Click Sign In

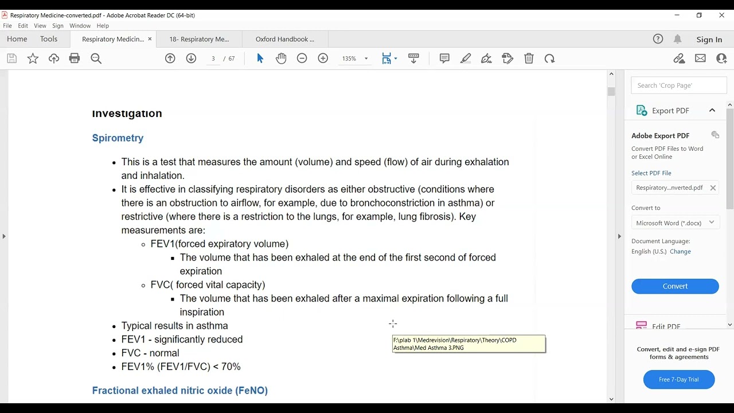tap(709, 40)
